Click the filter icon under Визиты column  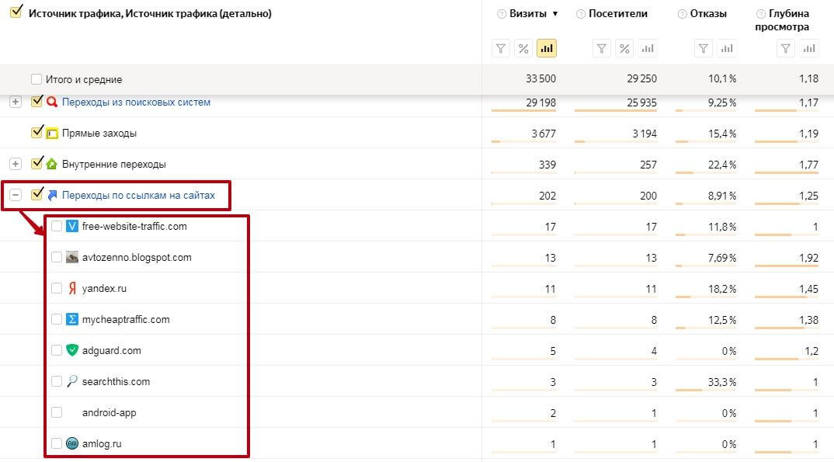(x=502, y=49)
